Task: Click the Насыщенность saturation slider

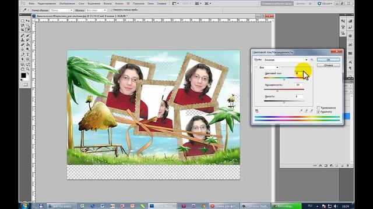Action: [x=284, y=89]
